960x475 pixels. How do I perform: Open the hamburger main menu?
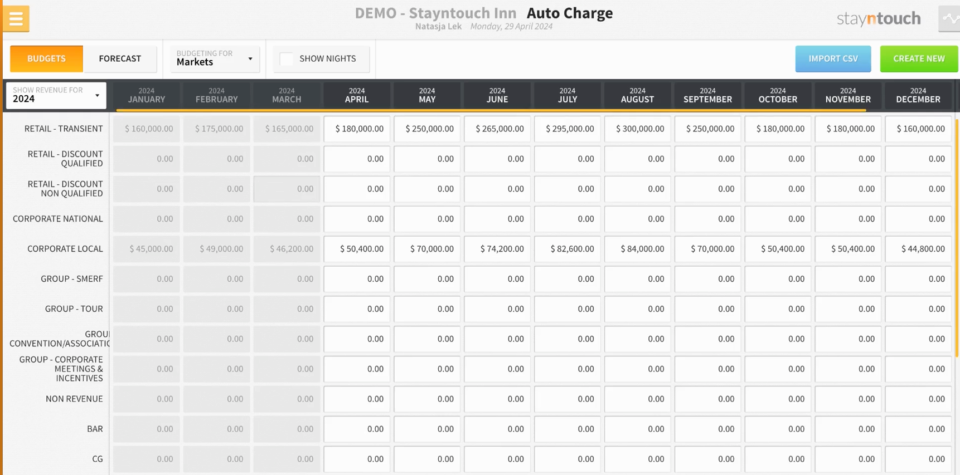[x=16, y=19]
